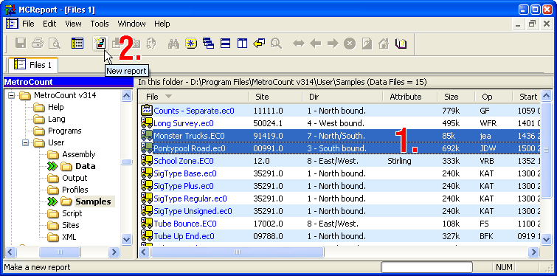Screen dimensions: 557x276
Task: Click the School Zone.EC0 file icon
Action: (146, 161)
